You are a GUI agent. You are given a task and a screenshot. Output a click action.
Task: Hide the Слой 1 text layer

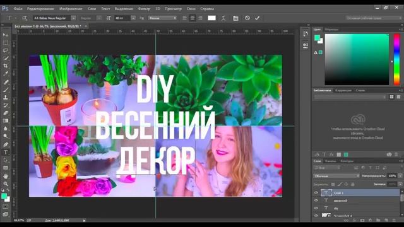click(x=316, y=192)
